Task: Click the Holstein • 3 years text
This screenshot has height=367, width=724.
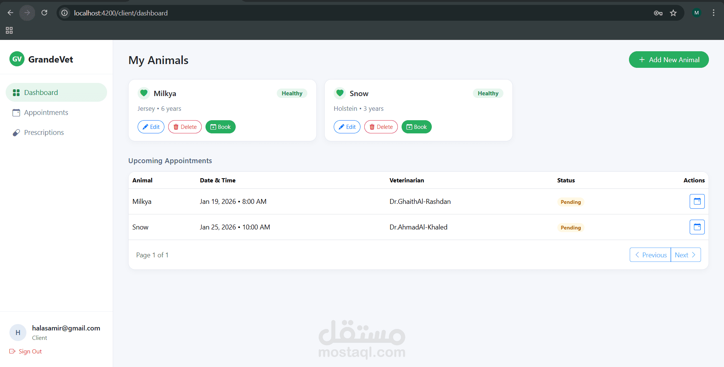Action: click(x=359, y=109)
